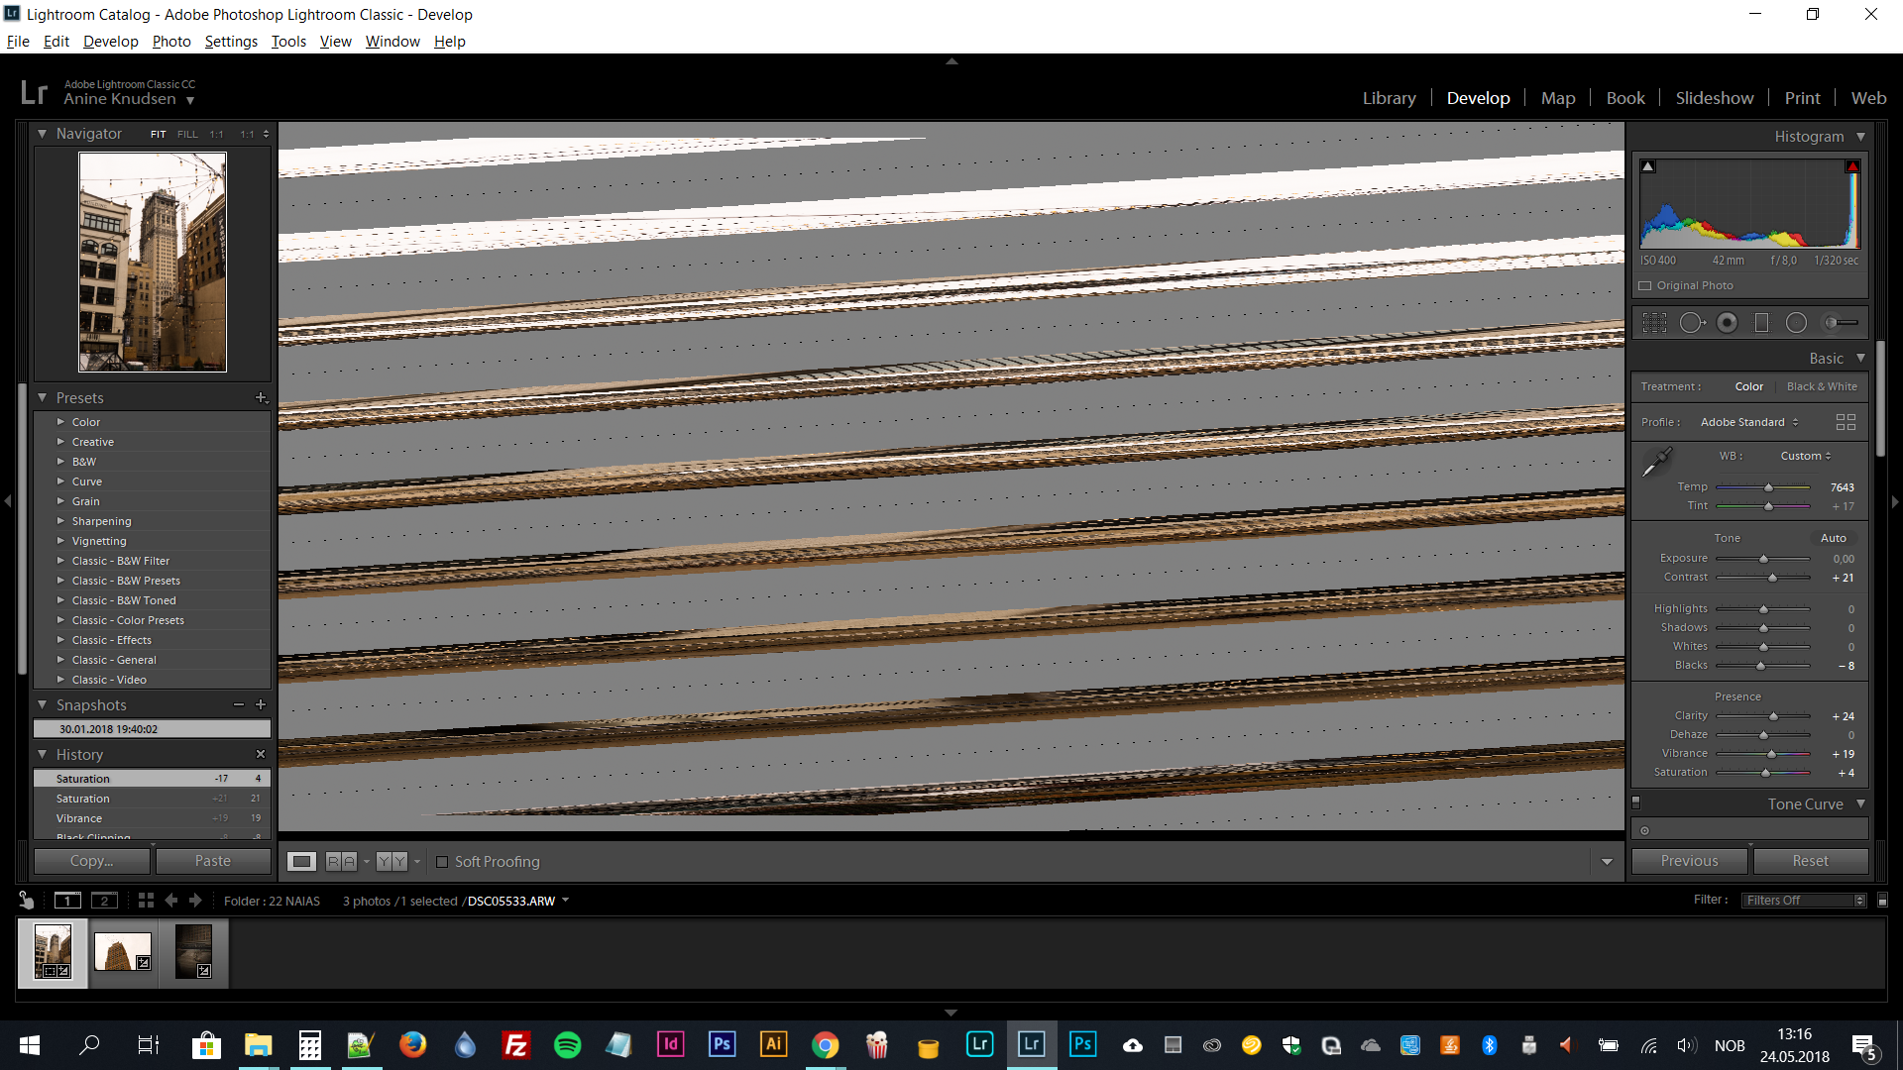The width and height of the screenshot is (1903, 1070).
Task: Click main window display button 1
Action: [67, 901]
